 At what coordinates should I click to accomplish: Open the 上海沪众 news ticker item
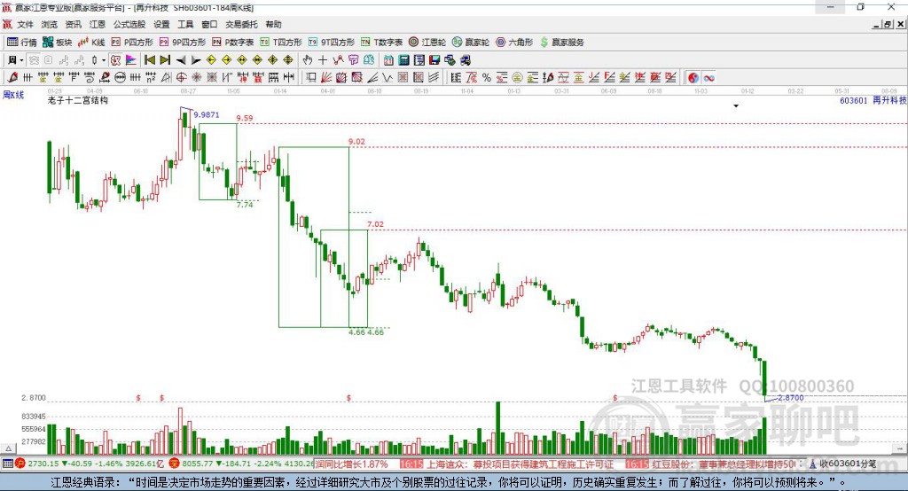(x=520, y=464)
